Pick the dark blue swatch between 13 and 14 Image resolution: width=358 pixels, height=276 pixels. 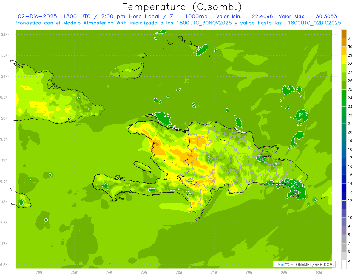point(344,188)
